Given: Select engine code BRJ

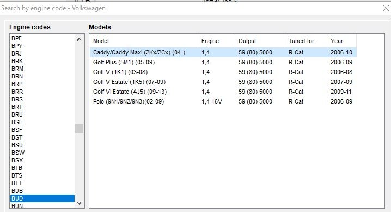Looking at the screenshot, I should pyautogui.click(x=42, y=53).
